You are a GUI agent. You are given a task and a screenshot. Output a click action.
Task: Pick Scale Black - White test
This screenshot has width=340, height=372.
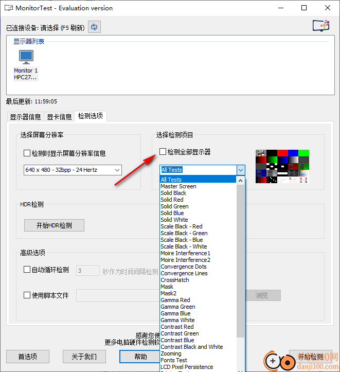[x=198, y=246]
